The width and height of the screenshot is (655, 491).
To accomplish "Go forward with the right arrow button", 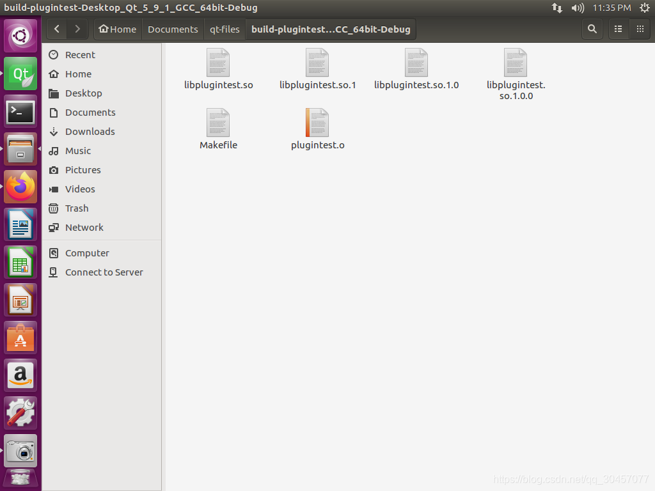I will click(x=77, y=29).
